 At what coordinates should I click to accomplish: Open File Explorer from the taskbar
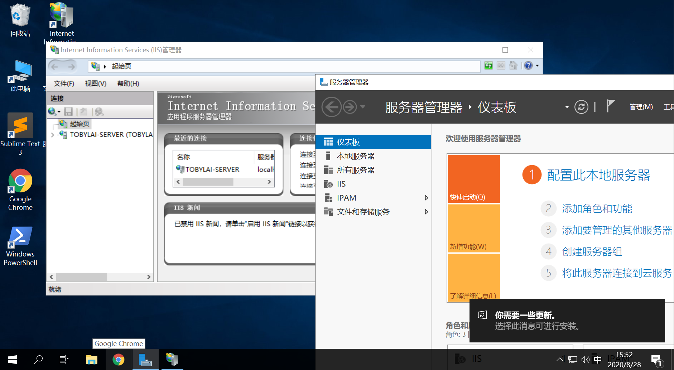pyautogui.click(x=91, y=359)
